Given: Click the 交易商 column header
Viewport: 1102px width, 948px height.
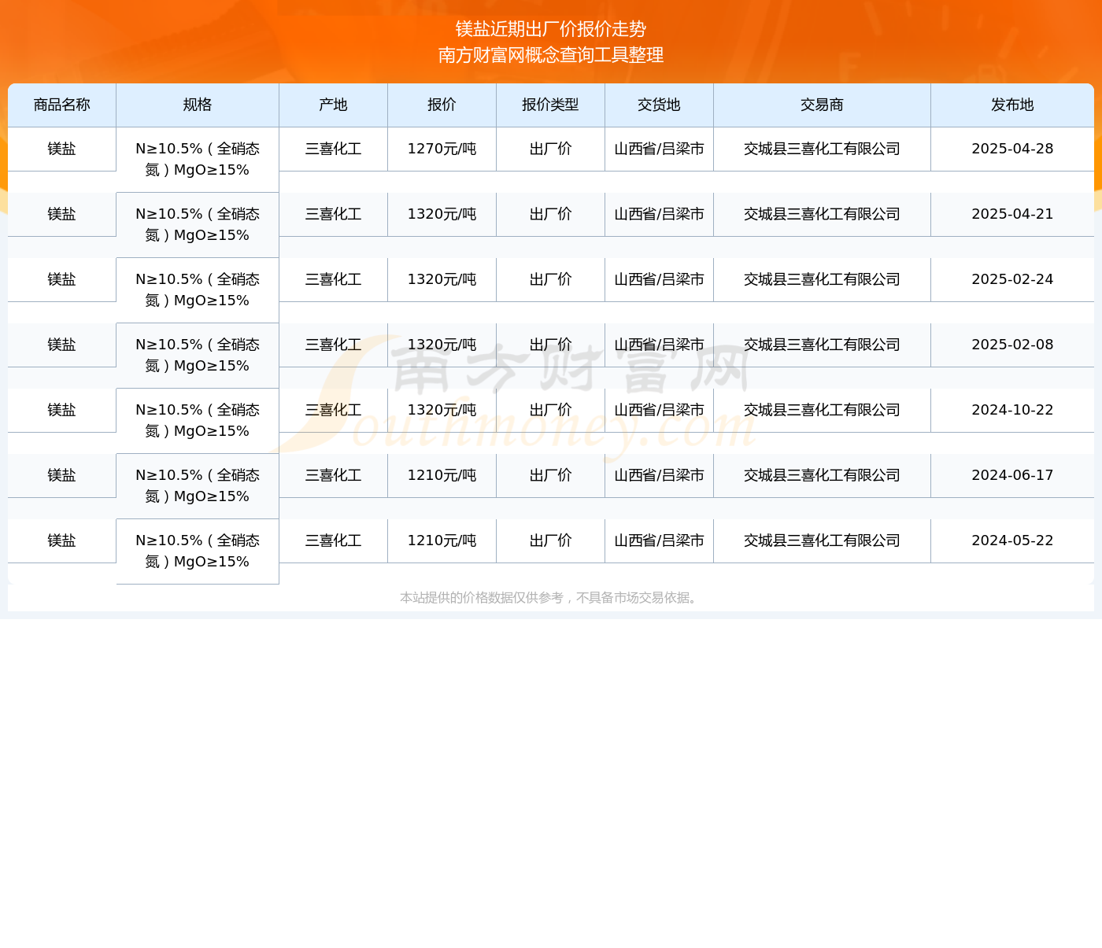Looking at the screenshot, I should tap(823, 105).
